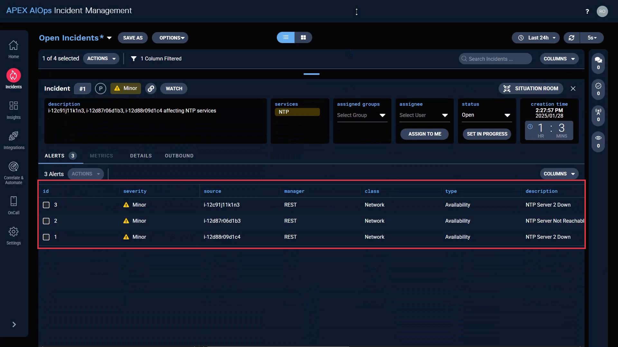Open the help question mark
618x347 pixels.
[587, 12]
